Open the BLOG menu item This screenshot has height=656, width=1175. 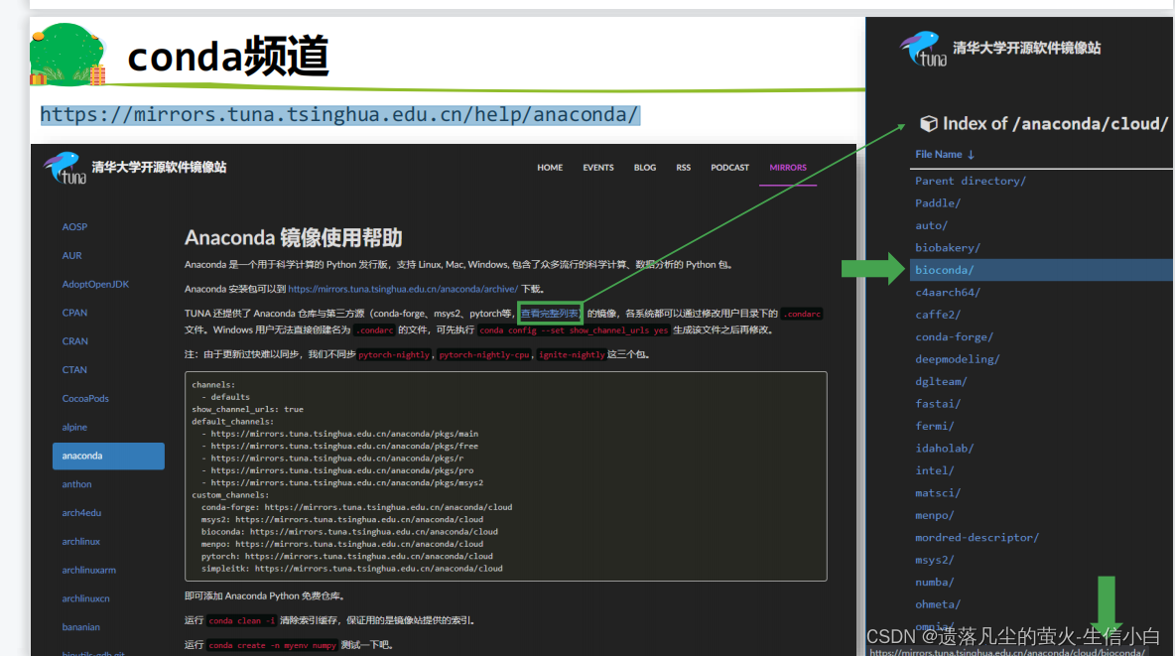click(x=644, y=167)
